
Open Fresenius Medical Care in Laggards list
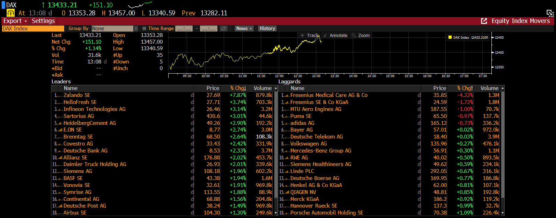pos(328,95)
